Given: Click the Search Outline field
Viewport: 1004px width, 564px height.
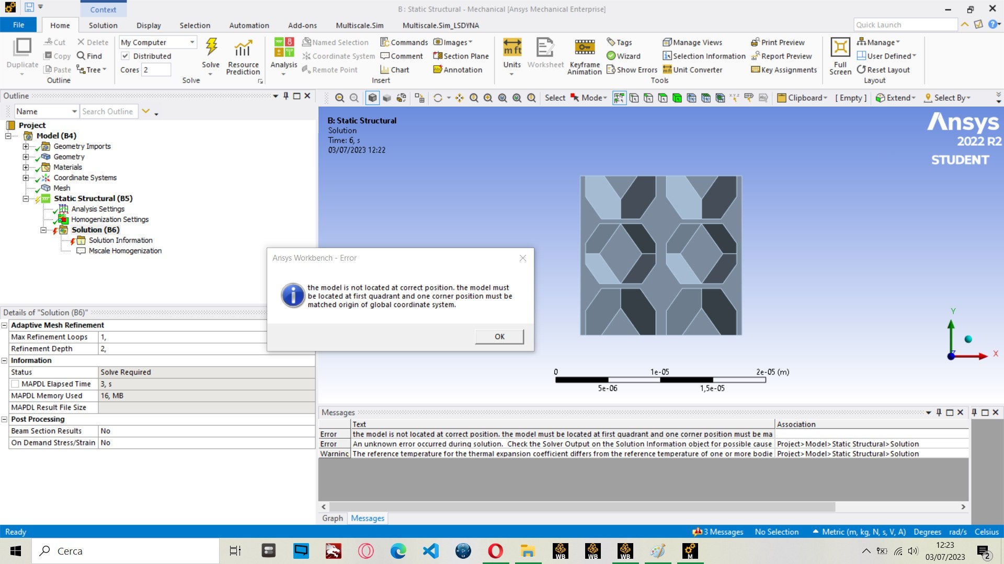Looking at the screenshot, I should tap(109, 111).
